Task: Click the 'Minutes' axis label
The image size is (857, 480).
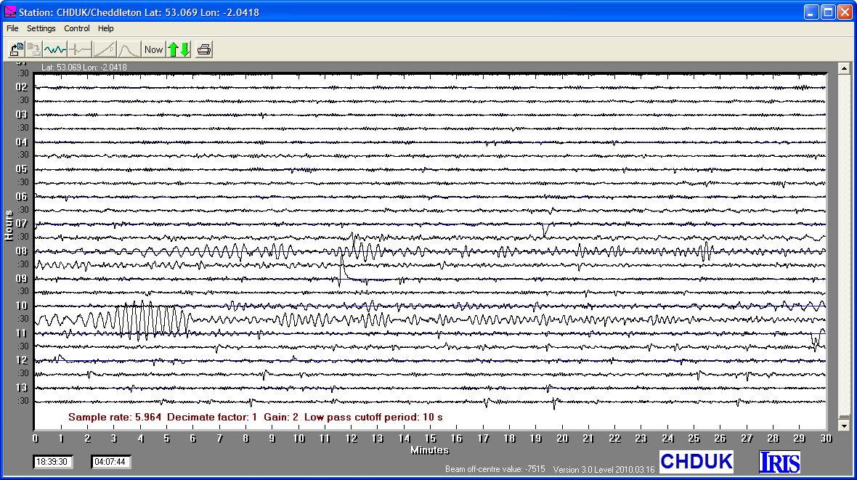Action: (x=430, y=450)
